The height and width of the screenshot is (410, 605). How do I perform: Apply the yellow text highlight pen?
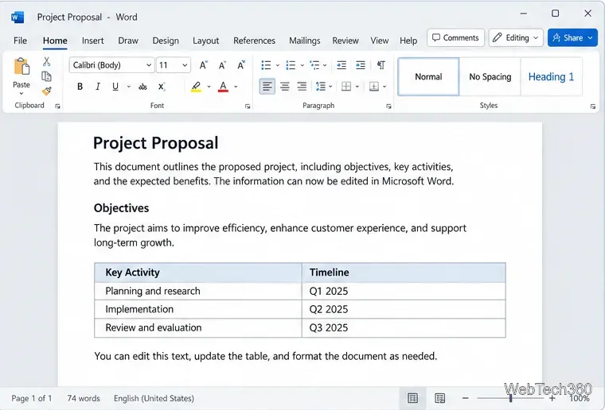point(197,87)
